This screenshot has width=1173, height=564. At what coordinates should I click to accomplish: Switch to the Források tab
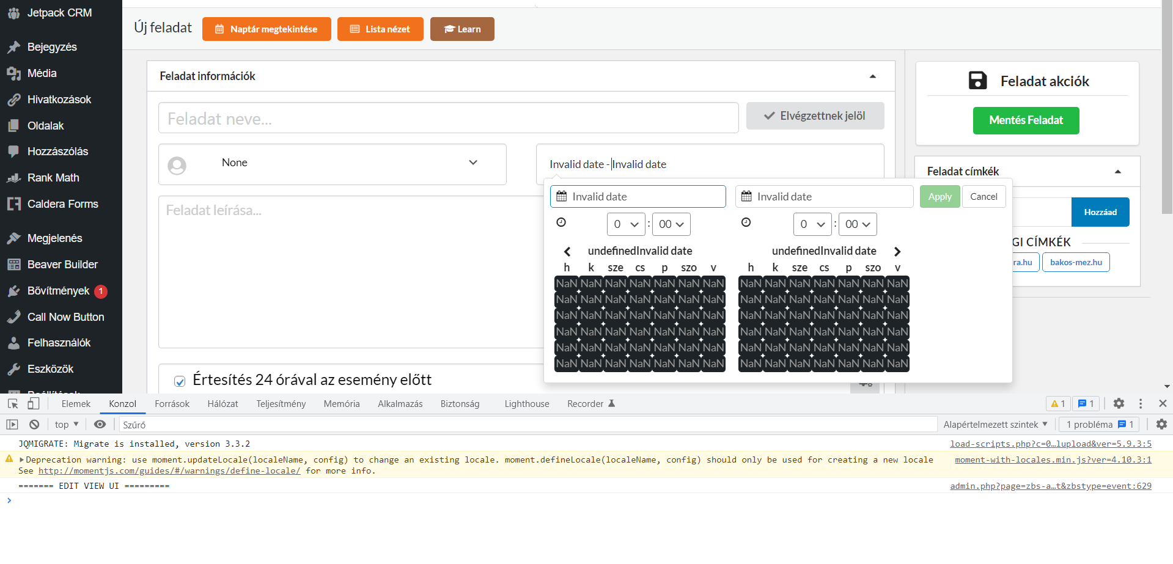click(172, 404)
